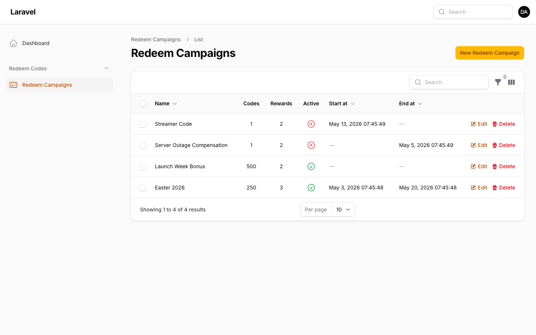Open Dashboard in the sidebar
536x335 pixels.
pos(60,43)
